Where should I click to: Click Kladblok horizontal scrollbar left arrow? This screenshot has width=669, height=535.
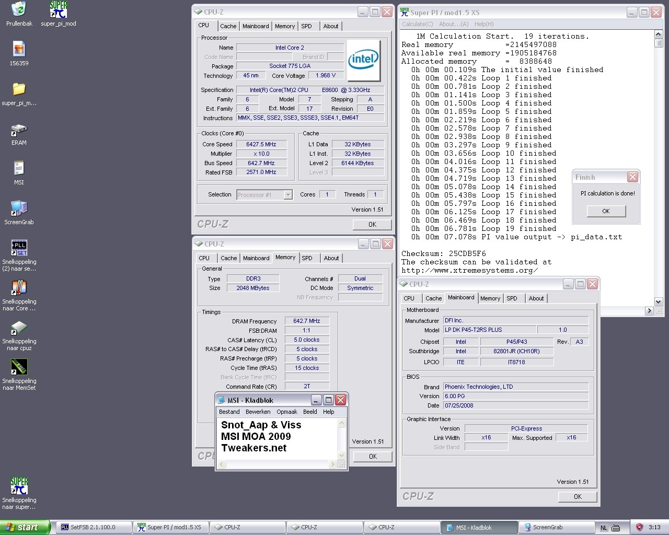point(221,464)
